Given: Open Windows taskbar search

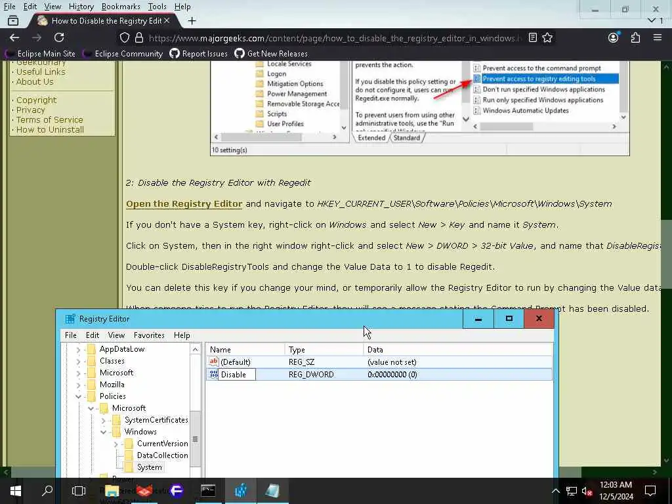Looking at the screenshot, I should pos(47,491).
